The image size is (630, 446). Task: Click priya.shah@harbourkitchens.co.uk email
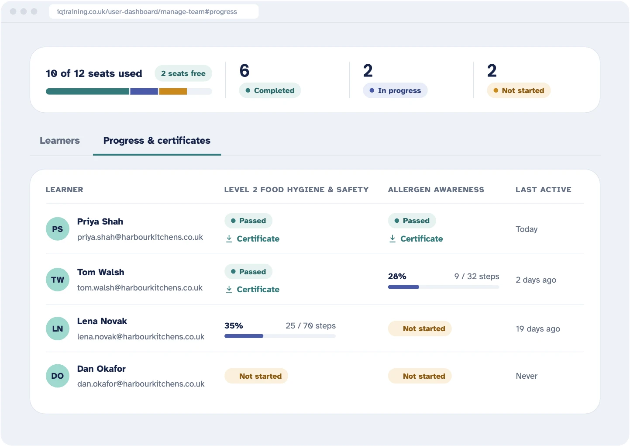tap(140, 237)
